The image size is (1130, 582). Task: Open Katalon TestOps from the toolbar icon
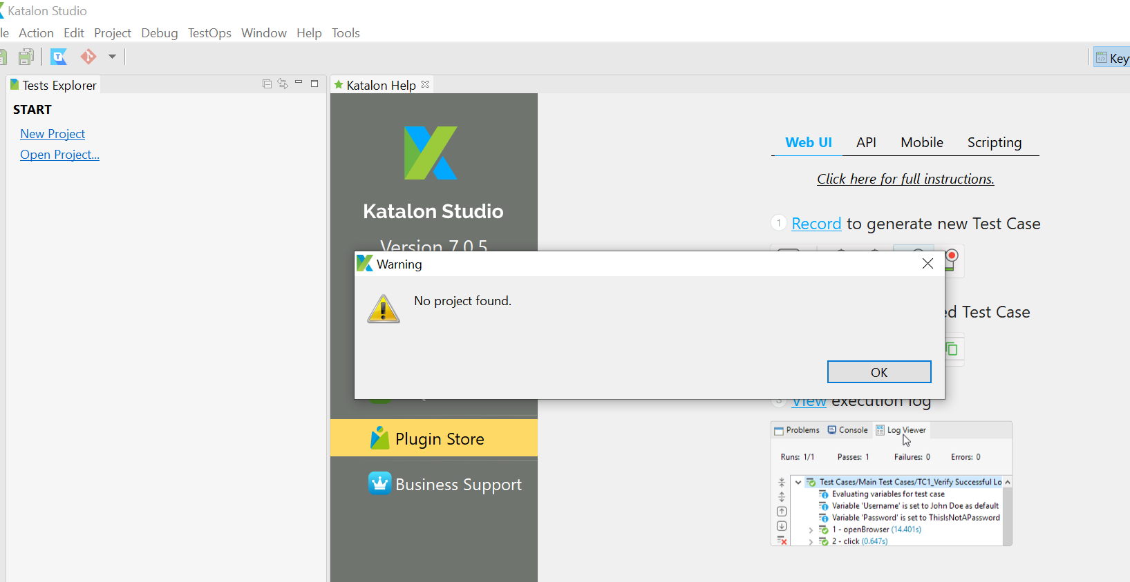click(59, 57)
